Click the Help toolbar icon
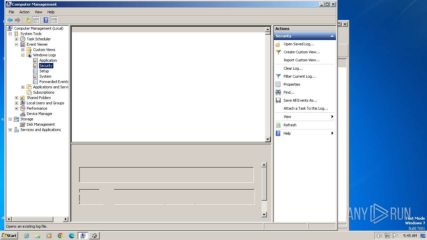Image resolution: width=427 pixels, height=240 pixels. pyautogui.click(x=46, y=20)
